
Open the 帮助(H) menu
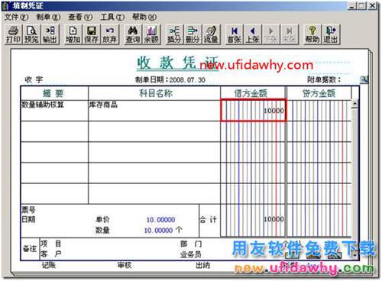click(144, 17)
